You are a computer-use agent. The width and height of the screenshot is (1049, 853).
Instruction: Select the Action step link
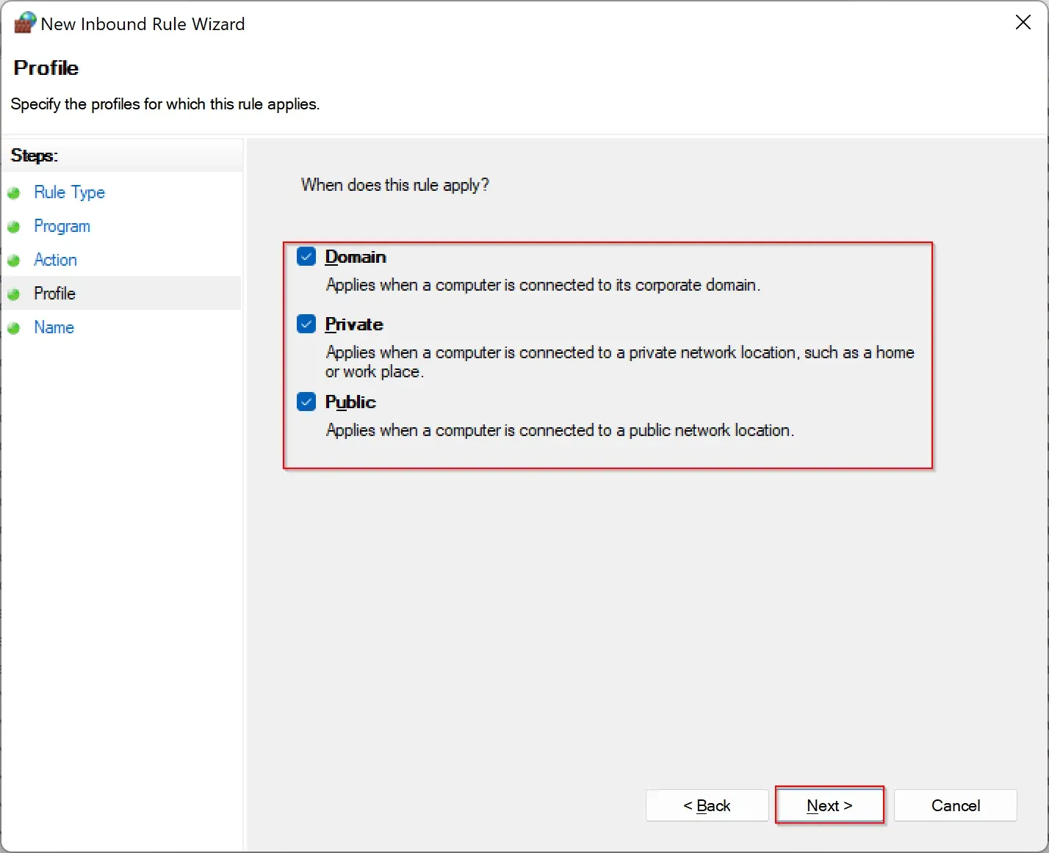tap(55, 260)
